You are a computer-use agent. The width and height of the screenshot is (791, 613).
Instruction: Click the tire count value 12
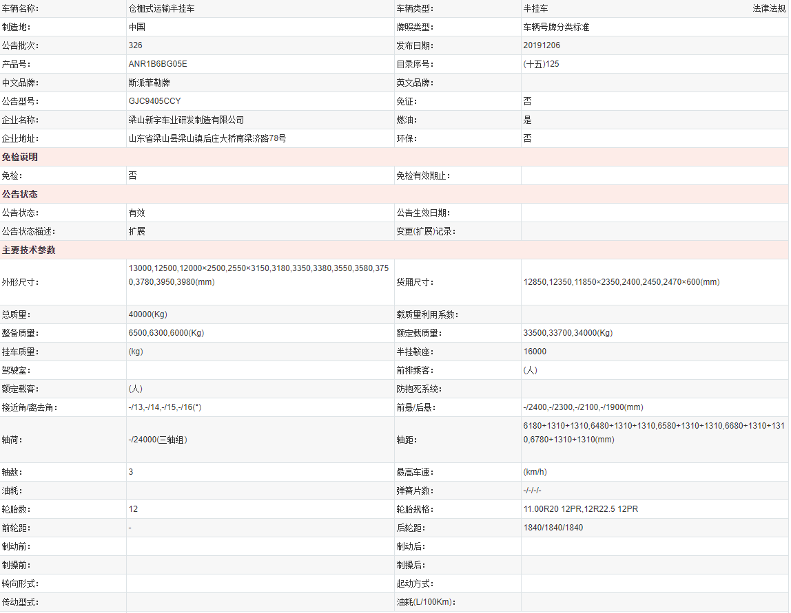133,509
